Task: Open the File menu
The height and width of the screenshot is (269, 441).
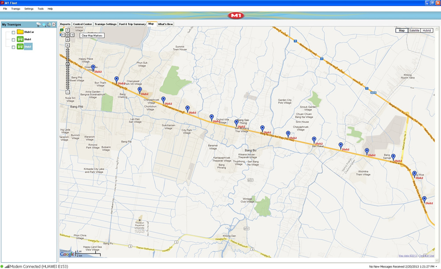Action: coord(5,9)
